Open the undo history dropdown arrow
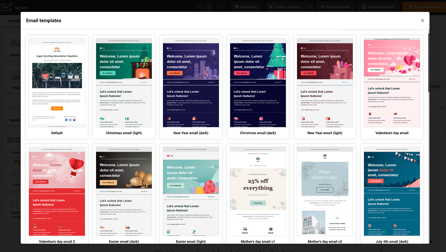The width and height of the screenshot is (446, 252). click(x=209, y=7)
